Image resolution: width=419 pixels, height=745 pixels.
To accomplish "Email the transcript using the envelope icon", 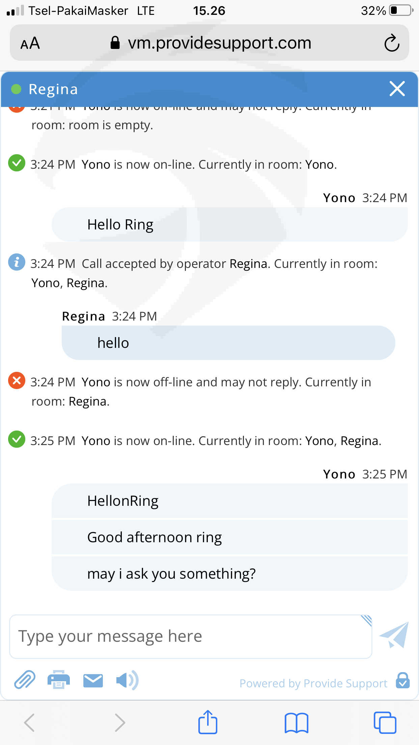I will coord(93,681).
